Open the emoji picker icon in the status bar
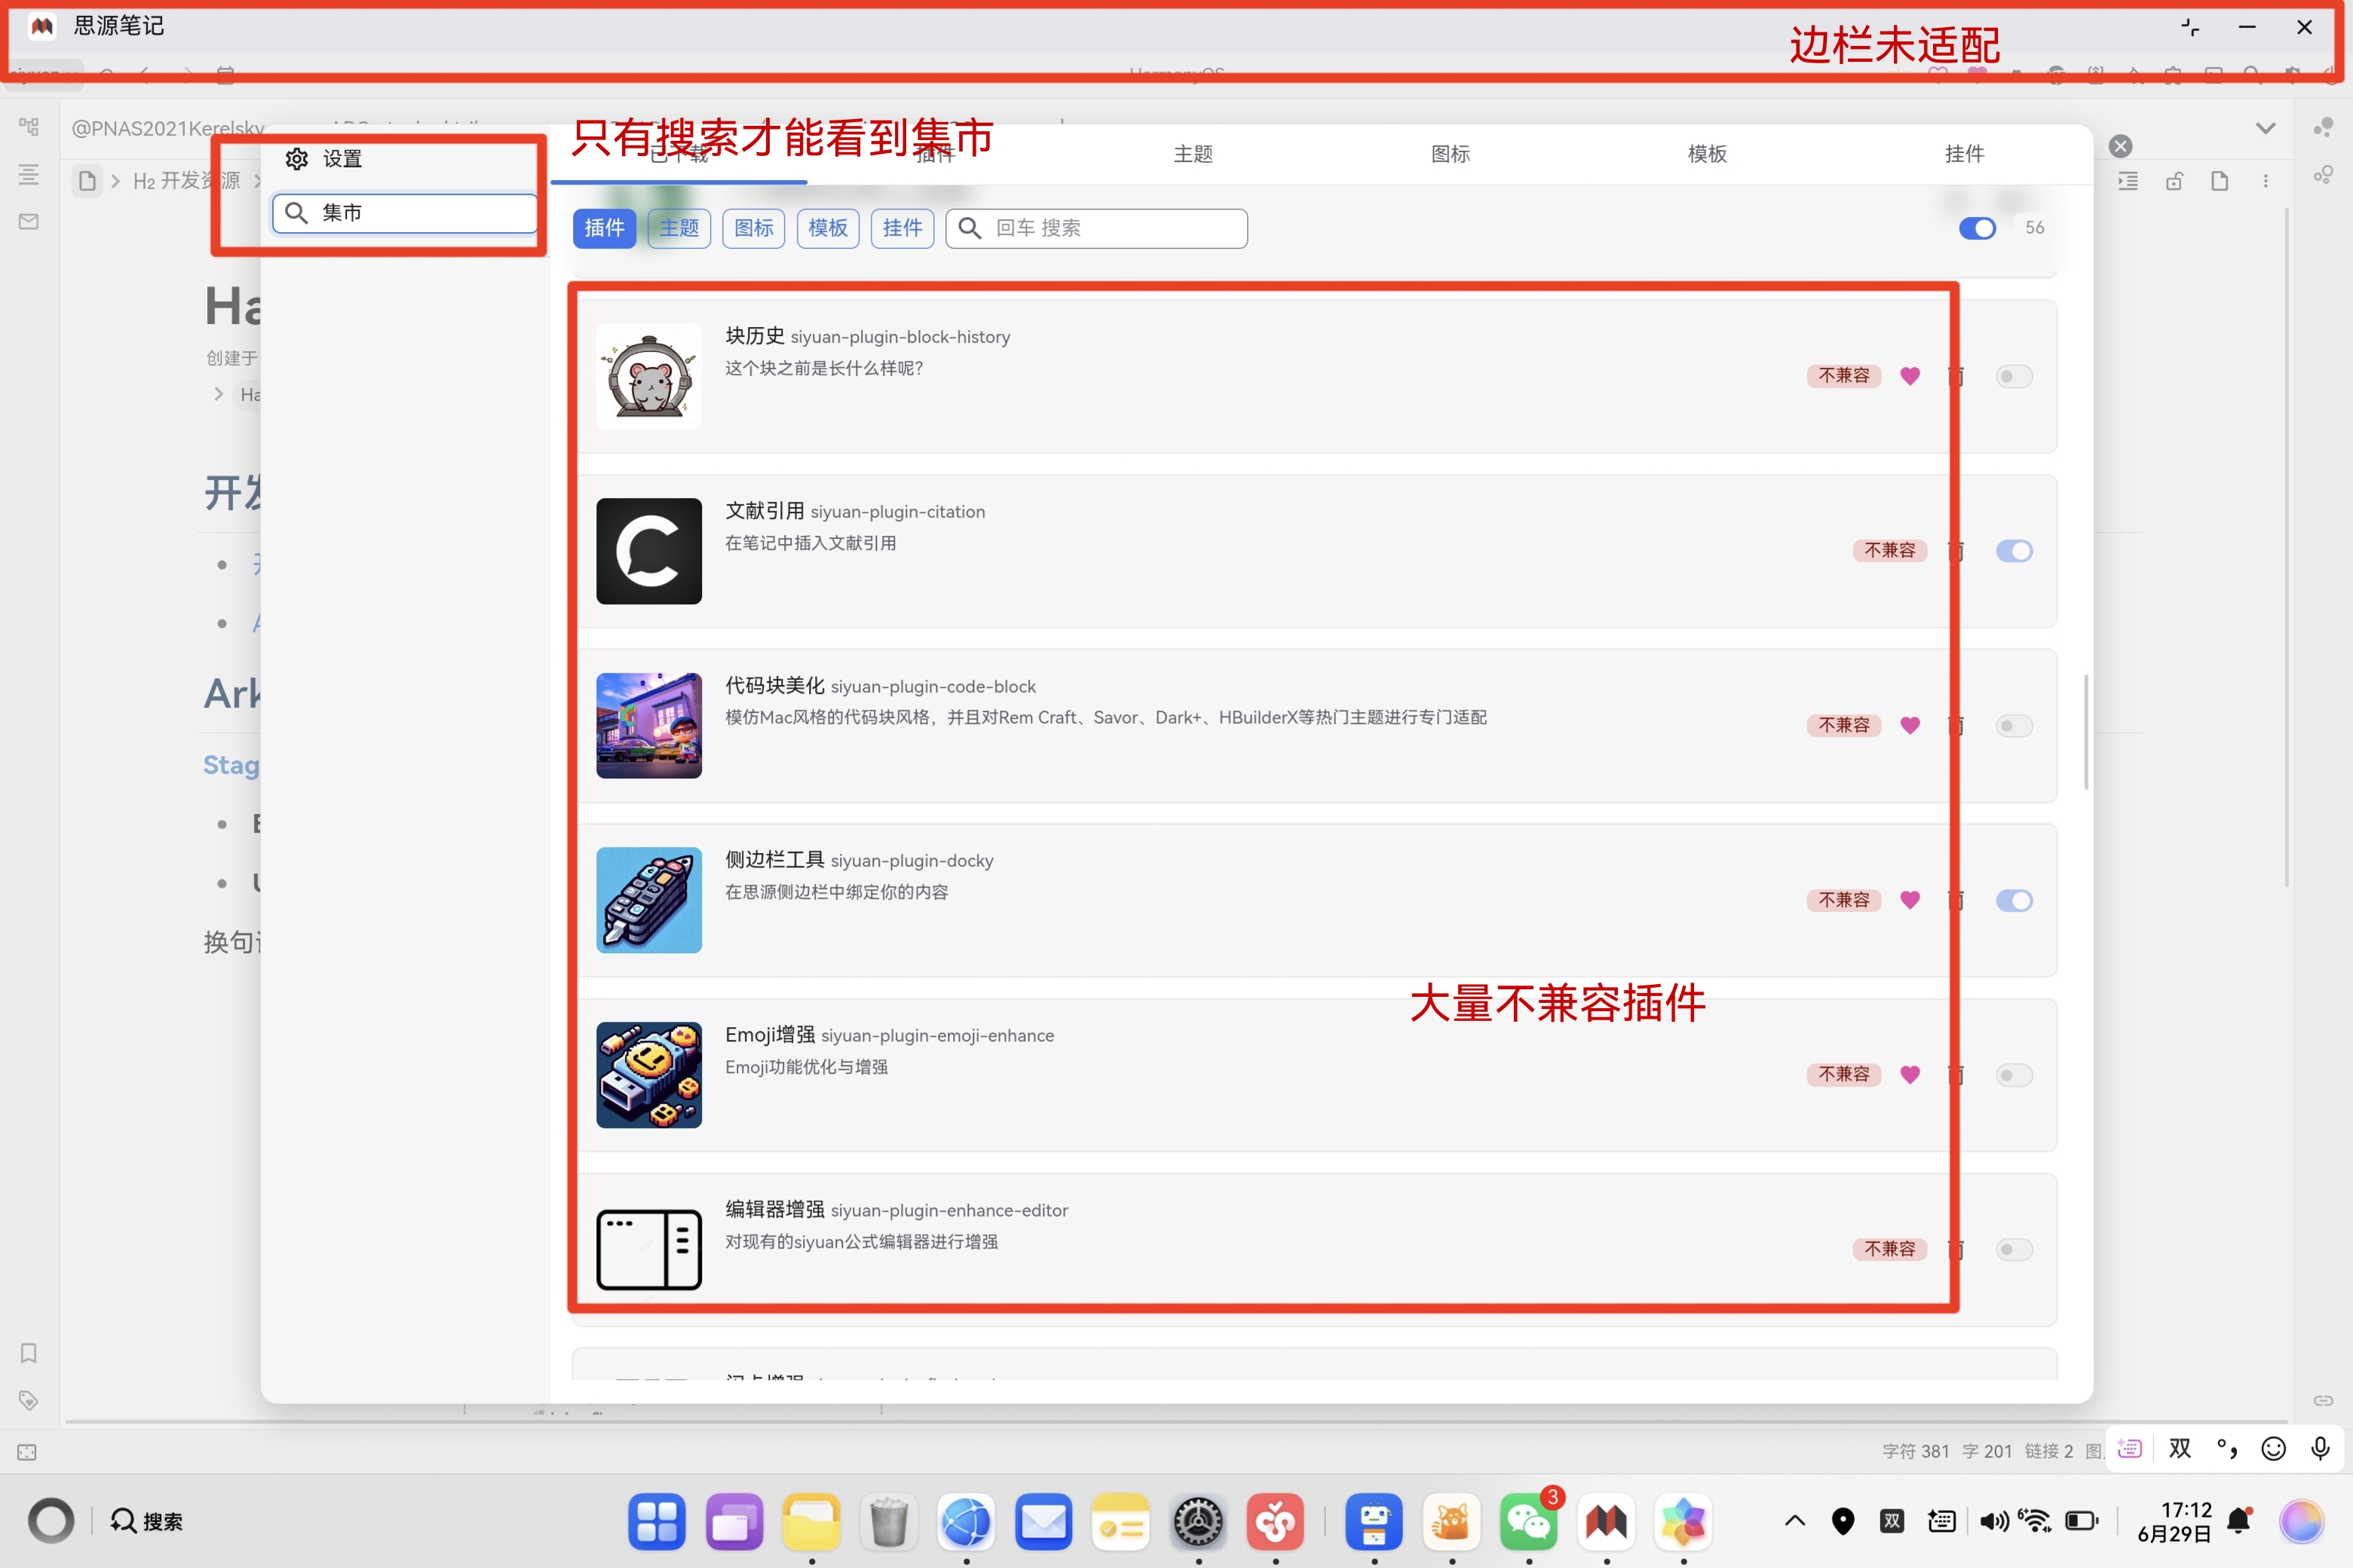2353x1568 pixels. (2272, 1448)
